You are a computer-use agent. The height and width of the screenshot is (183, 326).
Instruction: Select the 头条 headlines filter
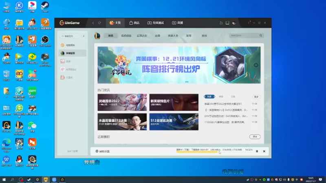[x=209, y=96]
